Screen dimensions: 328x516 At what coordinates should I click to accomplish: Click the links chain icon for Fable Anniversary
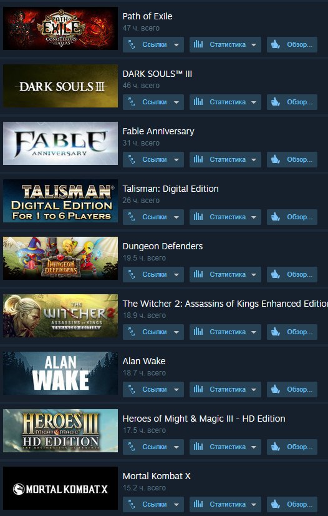[132, 159]
